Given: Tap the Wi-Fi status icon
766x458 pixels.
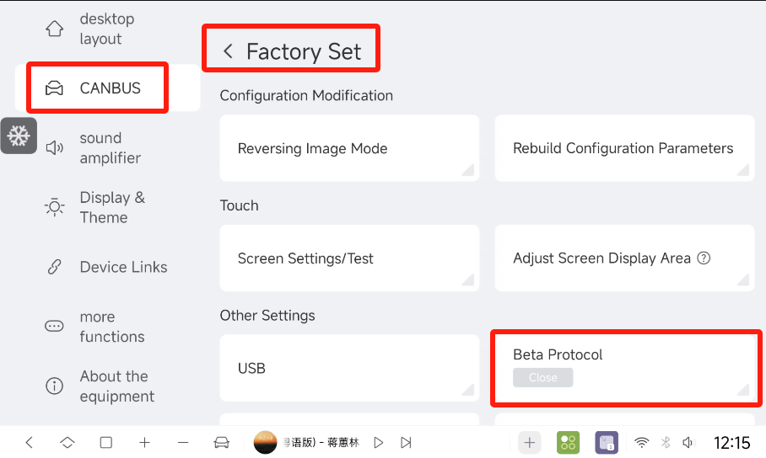Looking at the screenshot, I should click(x=641, y=442).
